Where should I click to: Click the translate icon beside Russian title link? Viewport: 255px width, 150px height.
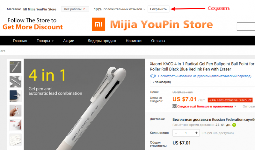(153, 76)
